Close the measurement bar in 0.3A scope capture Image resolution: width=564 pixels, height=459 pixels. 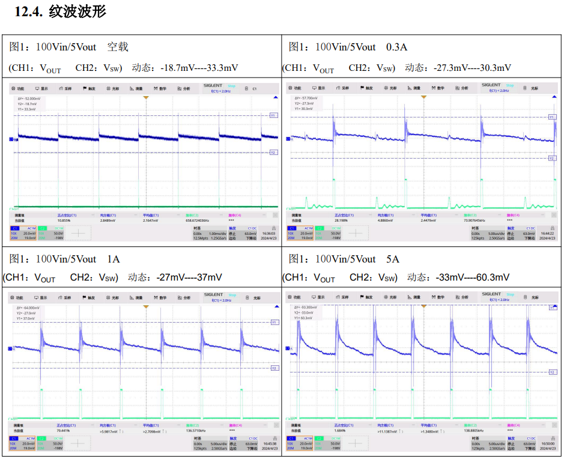pyautogui.click(x=554, y=215)
